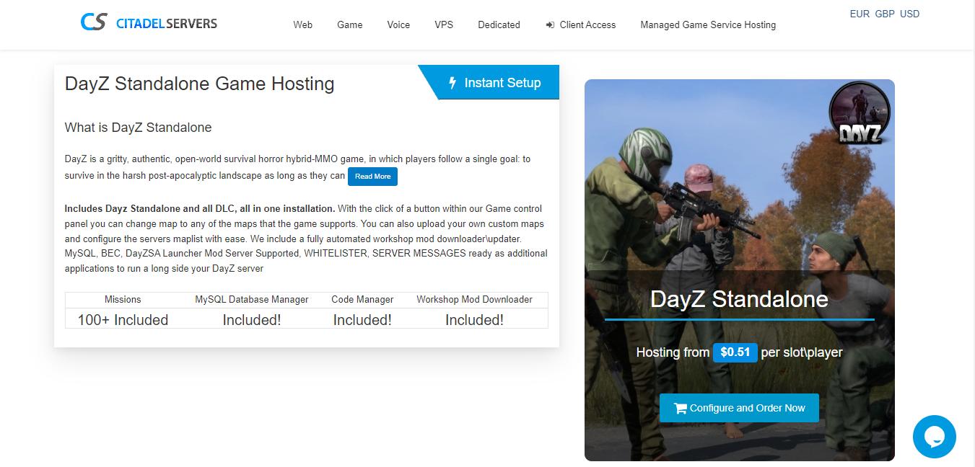Click Included! under Workshop Mod Downloader
Screen dimensions: 975x467
(x=474, y=319)
